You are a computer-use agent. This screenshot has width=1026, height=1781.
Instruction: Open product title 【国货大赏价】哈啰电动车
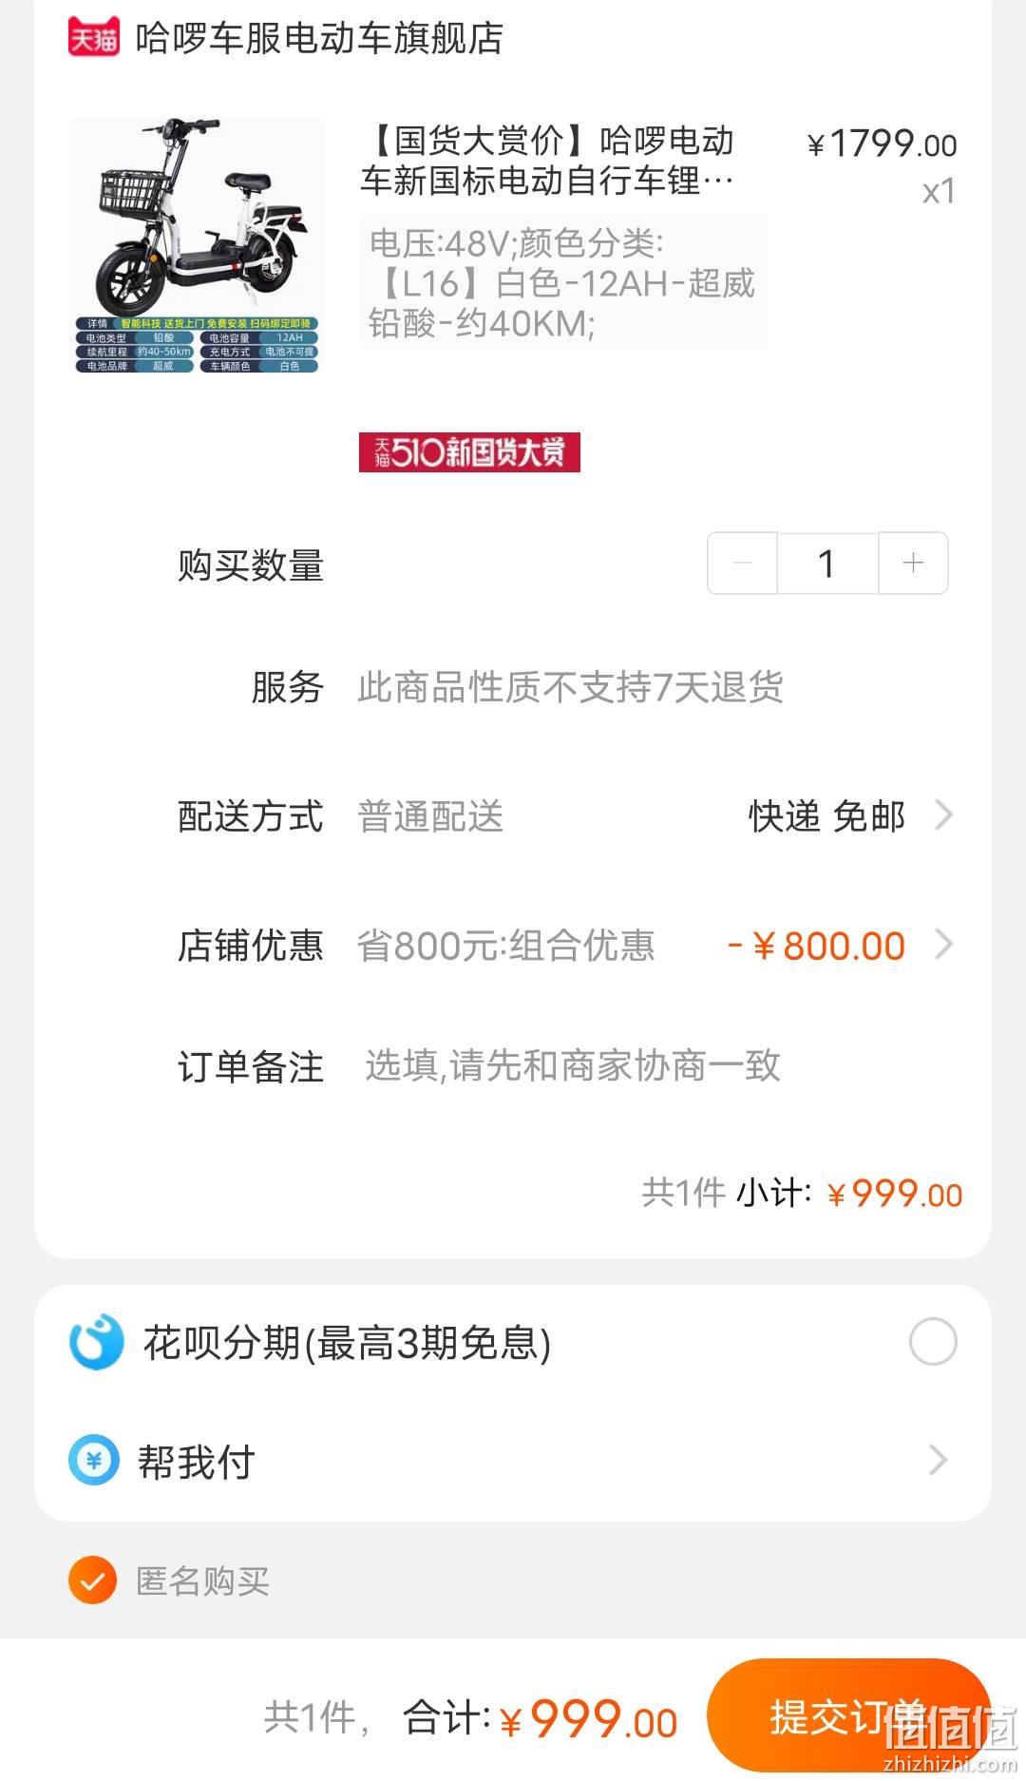tap(548, 160)
